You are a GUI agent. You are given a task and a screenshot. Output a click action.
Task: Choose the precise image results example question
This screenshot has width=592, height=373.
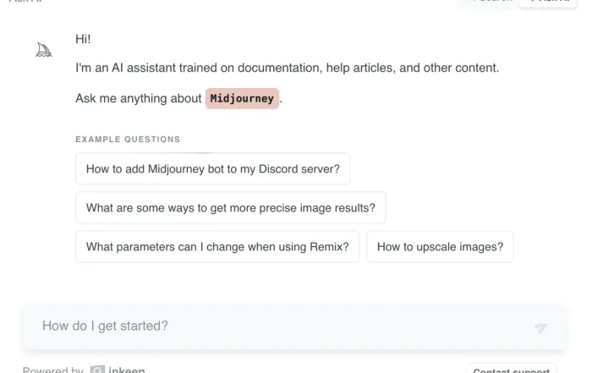point(231,207)
